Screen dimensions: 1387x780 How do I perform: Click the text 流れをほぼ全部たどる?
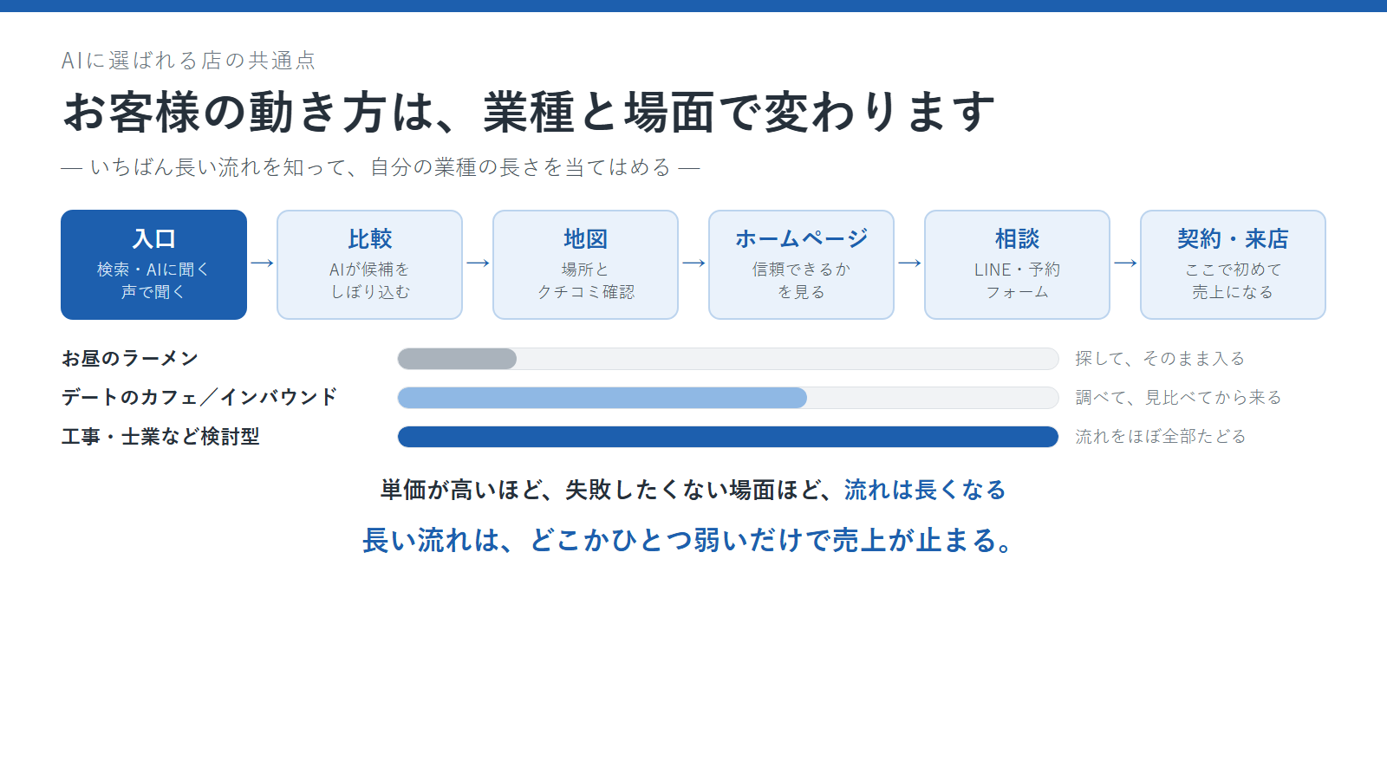tap(1160, 436)
